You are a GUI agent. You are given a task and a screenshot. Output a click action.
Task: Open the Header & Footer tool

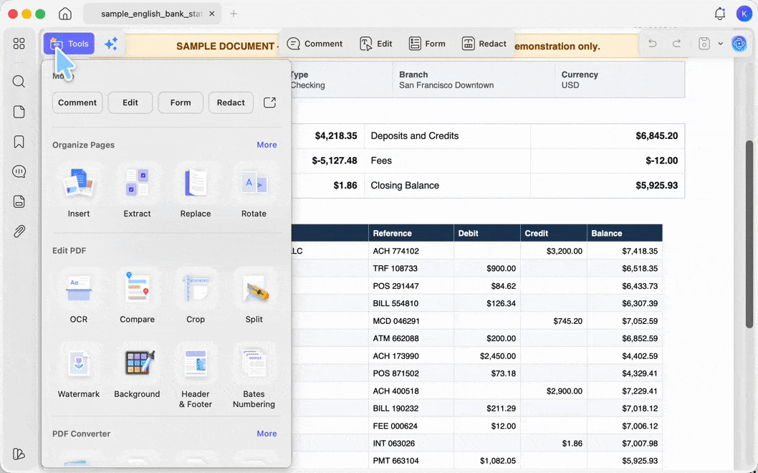click(196, 376)
